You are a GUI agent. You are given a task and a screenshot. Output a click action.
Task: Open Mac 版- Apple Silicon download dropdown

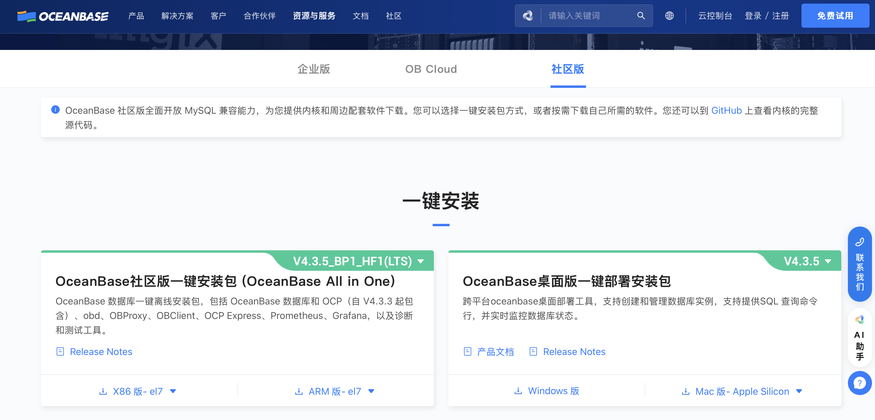click(x=742, y=391)
